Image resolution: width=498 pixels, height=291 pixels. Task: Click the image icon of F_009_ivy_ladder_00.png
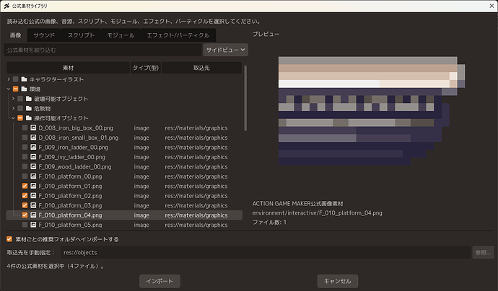click(x=33, y=157)
